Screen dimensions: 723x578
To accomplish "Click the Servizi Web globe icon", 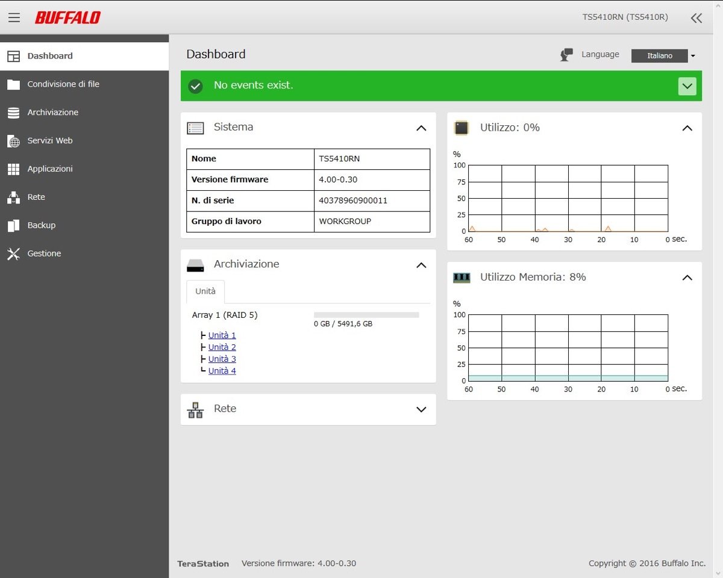I will [x=14, y=141].
